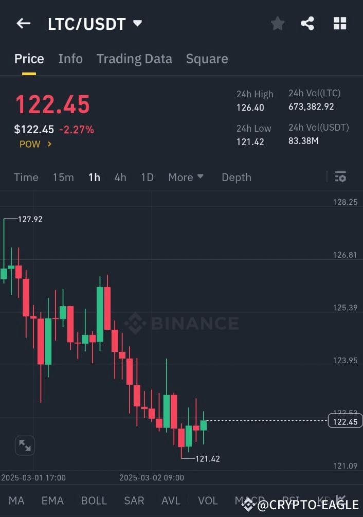363x517 pixels.
Task: Enable the BOLL indicator
Action: click(94, 500)
